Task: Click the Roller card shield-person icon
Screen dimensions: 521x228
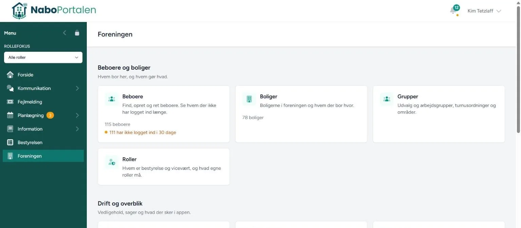Action: [112, 162]
